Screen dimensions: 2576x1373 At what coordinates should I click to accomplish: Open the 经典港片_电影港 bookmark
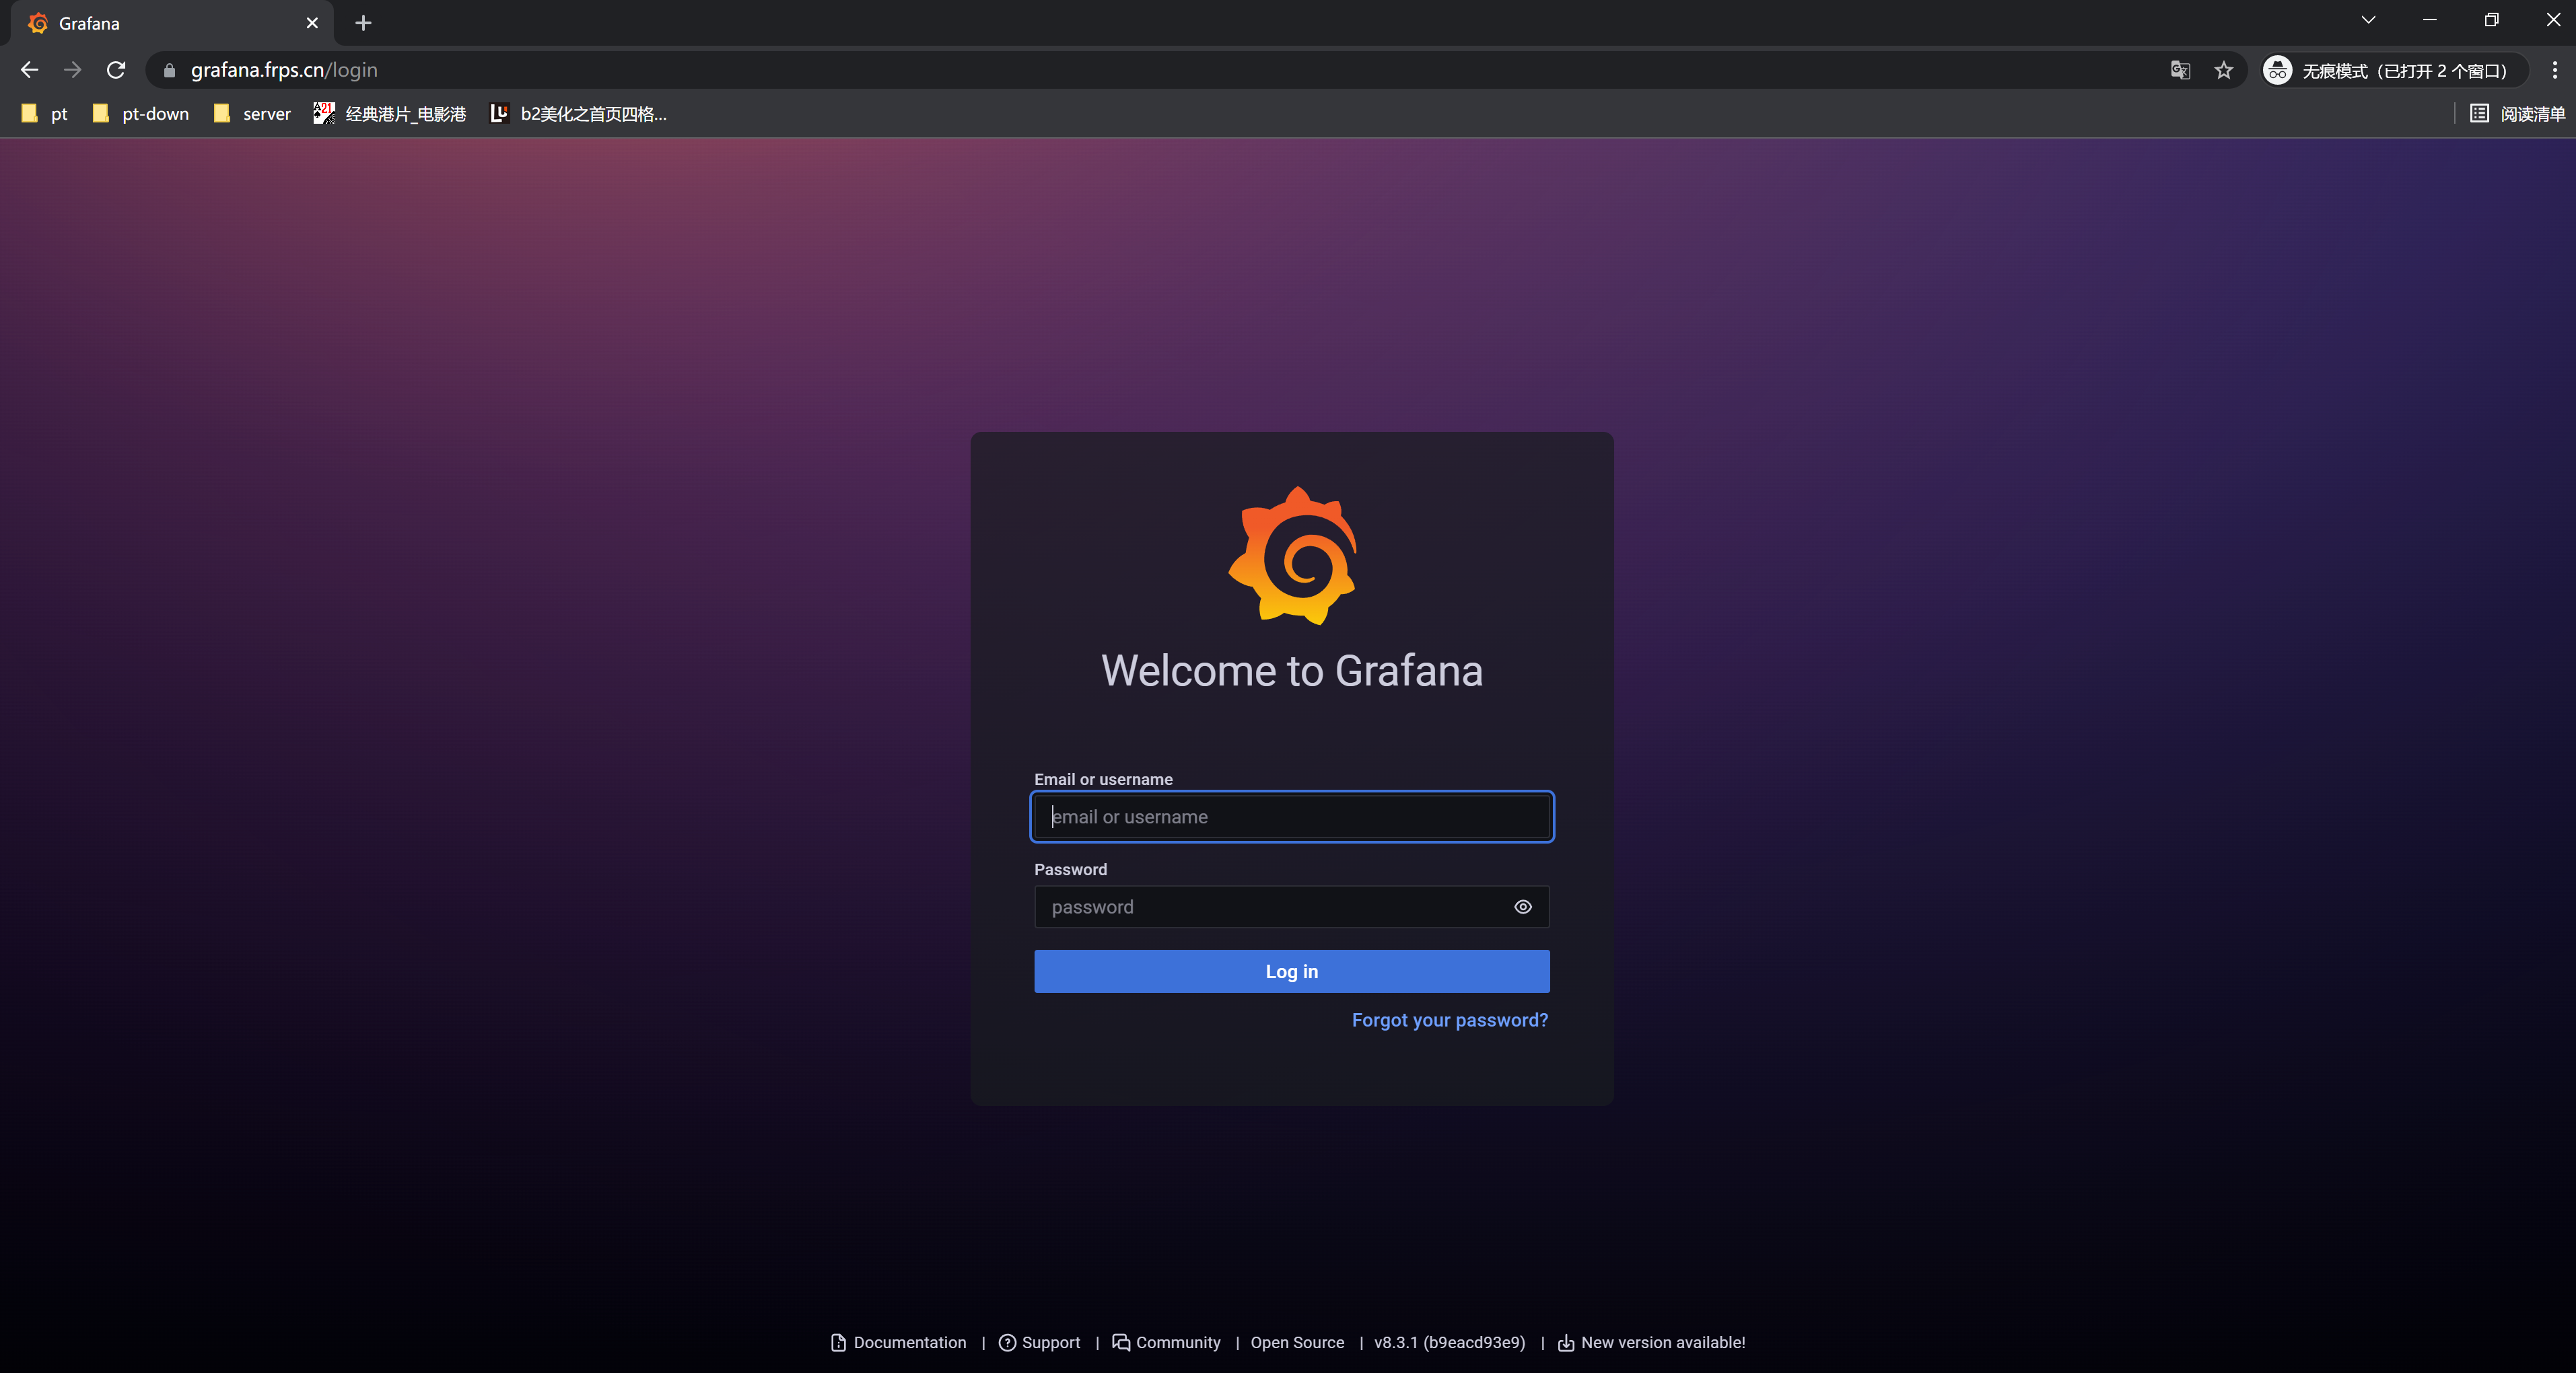point(390,114)
